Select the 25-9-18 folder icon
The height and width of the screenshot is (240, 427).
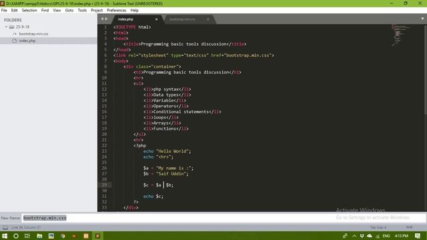coord(11,27)
